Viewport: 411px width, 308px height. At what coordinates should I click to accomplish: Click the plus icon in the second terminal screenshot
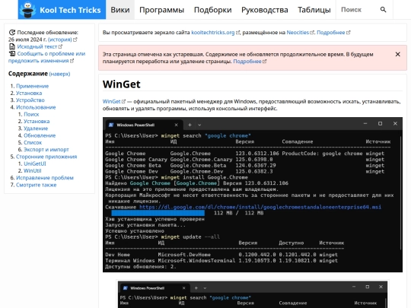click(196, 287)
